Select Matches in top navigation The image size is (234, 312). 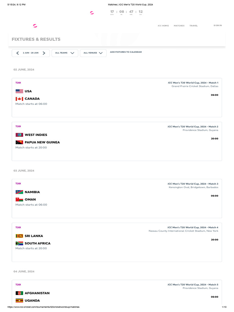coord(179,26)
